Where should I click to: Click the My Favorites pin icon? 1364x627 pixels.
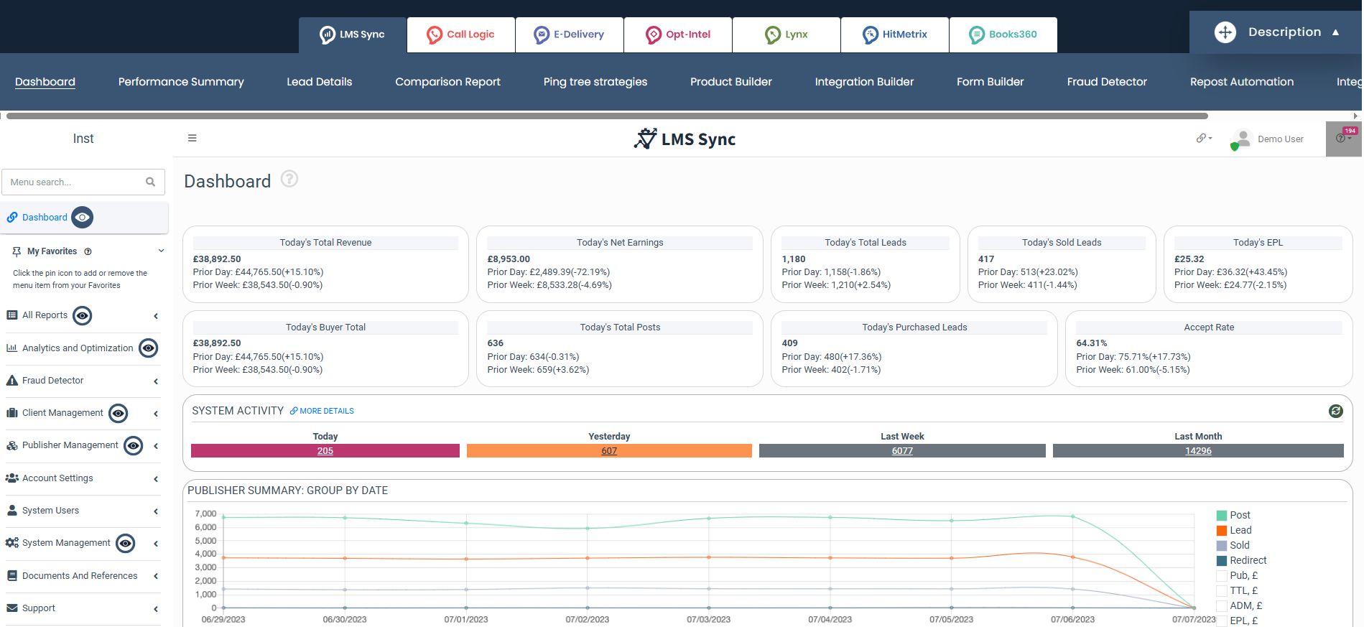17,251
